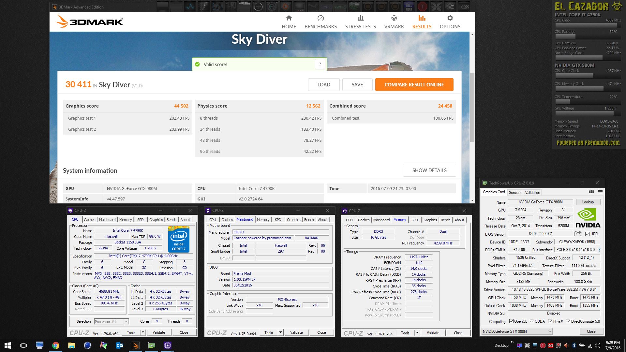
Task: Toggle the UEFI checkbox in GPU-Z
Action: (587, 234)
